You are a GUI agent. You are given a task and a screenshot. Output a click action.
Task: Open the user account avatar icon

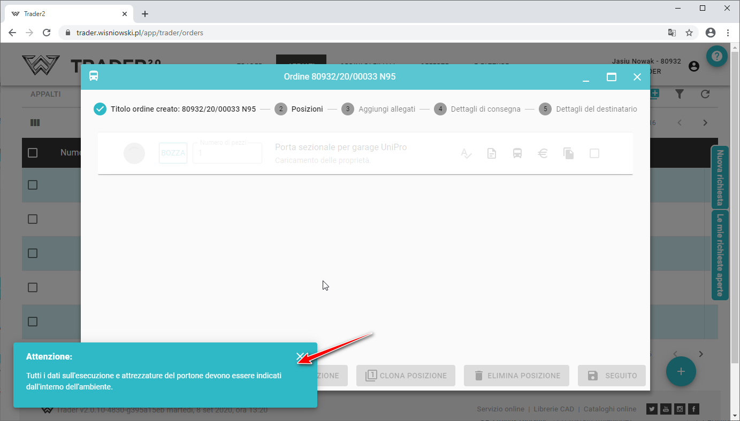[x=694, y=66]
